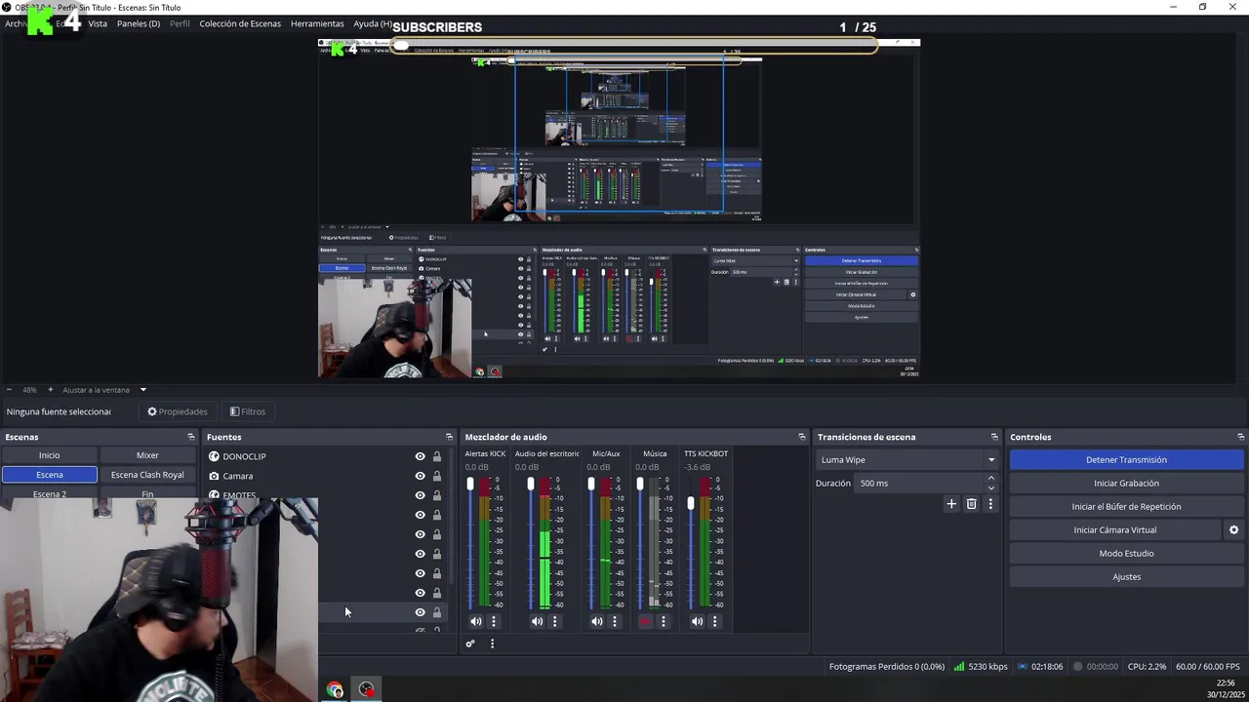Open Ajustes from Controles panel
The width and height of the screenshot is (1249, 702).
pyautogui.click(x=1126, y=577)
